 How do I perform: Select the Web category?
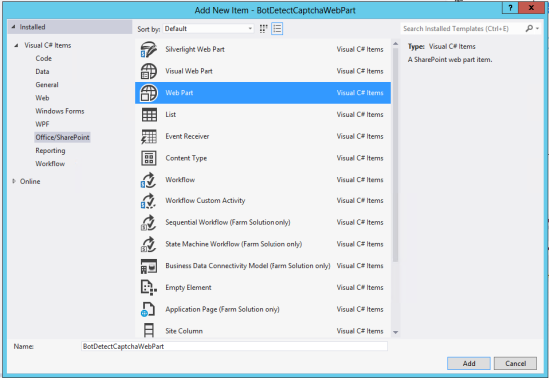pyautogui.click(x=42, y=98)
